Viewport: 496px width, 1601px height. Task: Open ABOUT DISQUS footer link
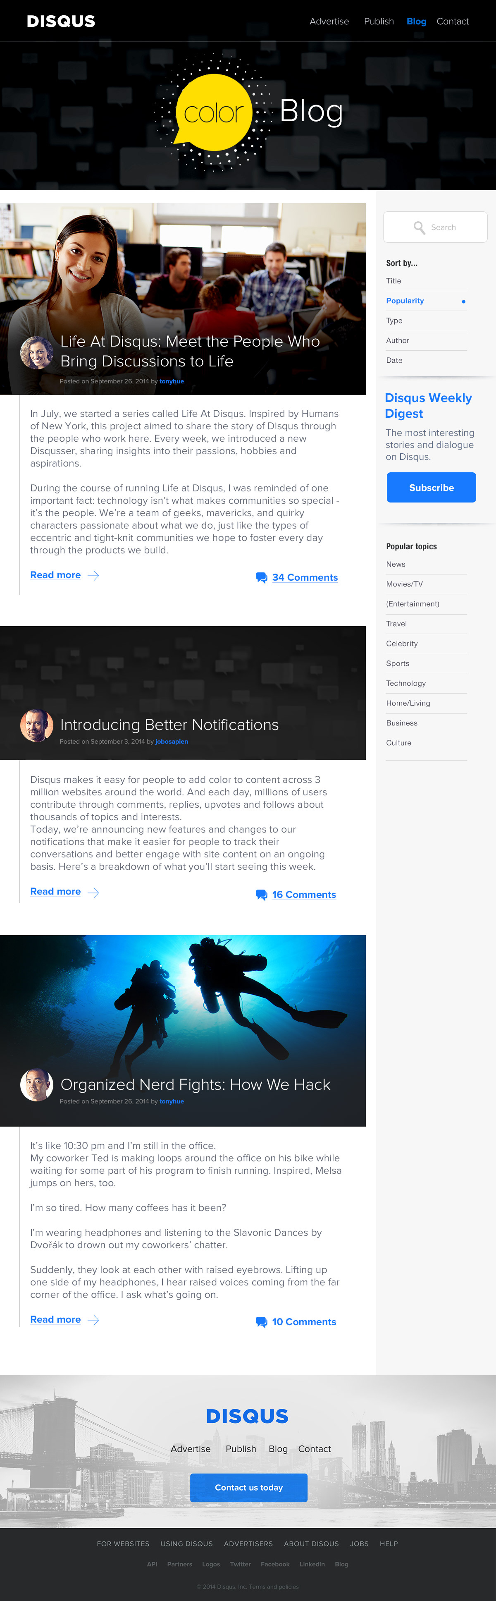312,1544
